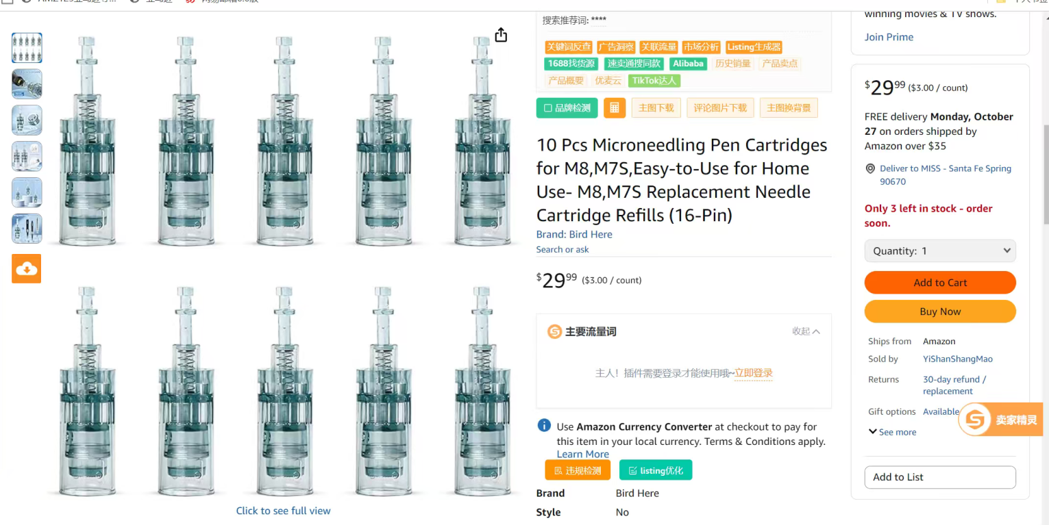Viewport: 1049px width, 525px height.
Task: Click the blue info icon beside Currency Converter
Action: point(544,426)
